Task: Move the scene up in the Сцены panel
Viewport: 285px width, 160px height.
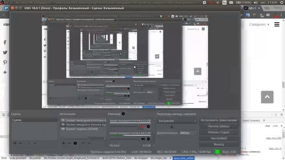Action: point(29,143)
